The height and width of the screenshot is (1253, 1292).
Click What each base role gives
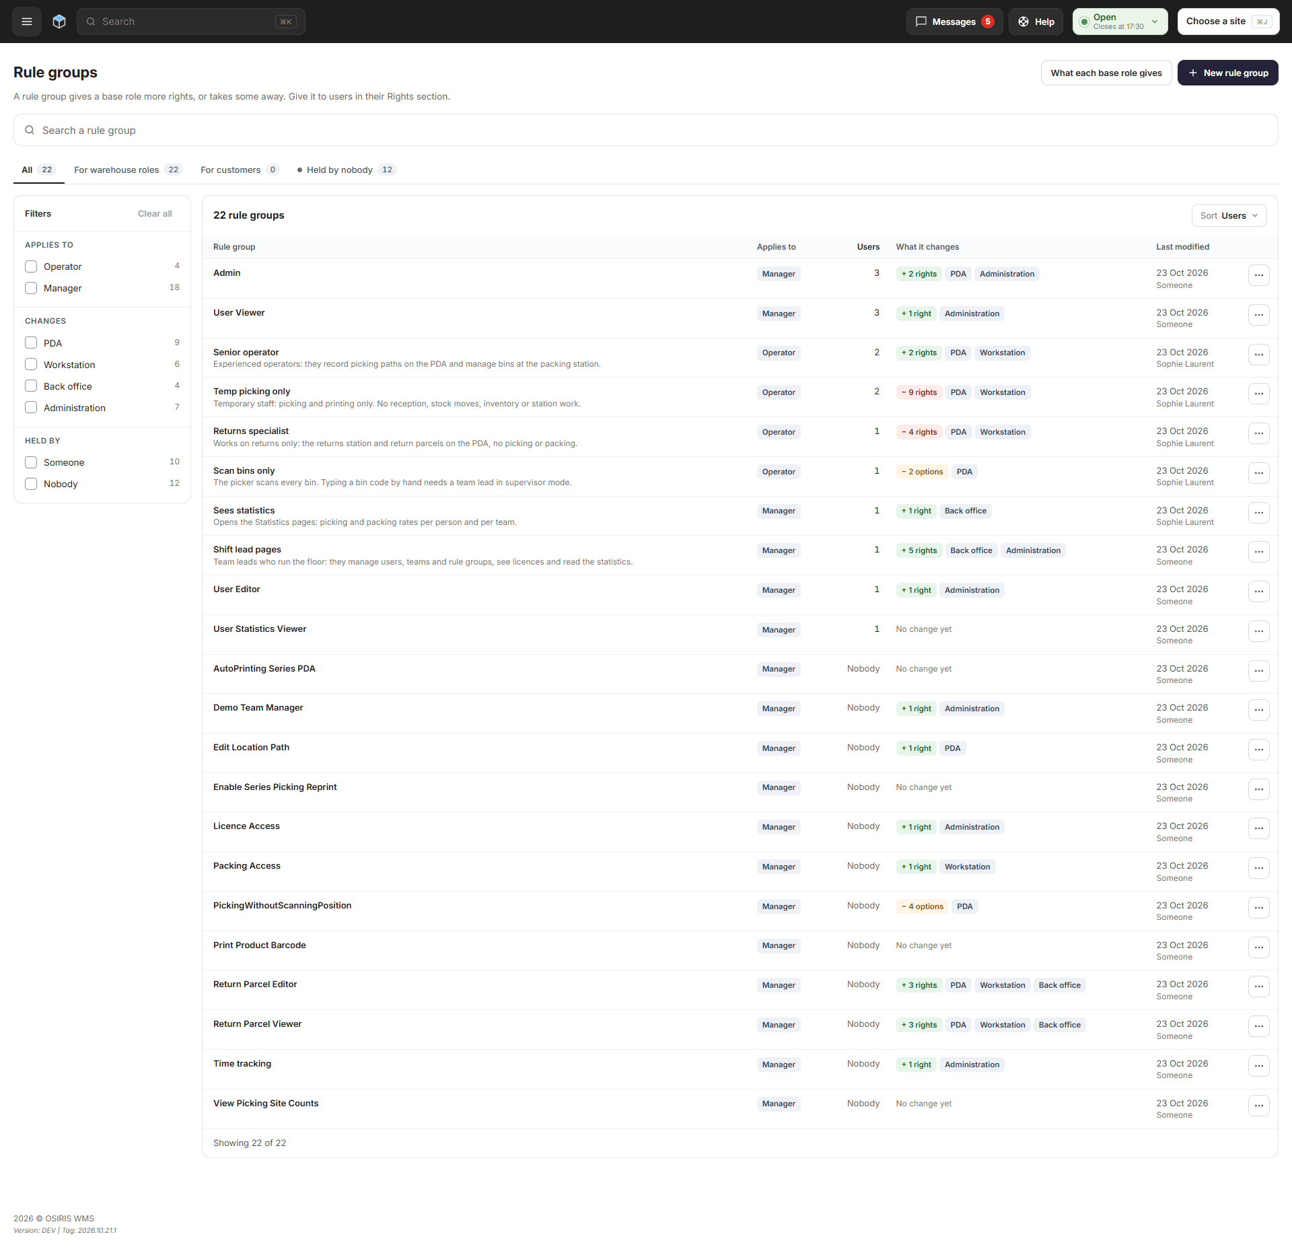coord(1106,73)
